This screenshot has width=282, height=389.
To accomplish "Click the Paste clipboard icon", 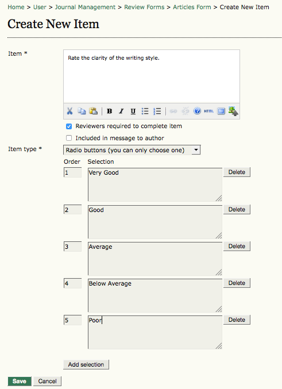I will [94, 111].
